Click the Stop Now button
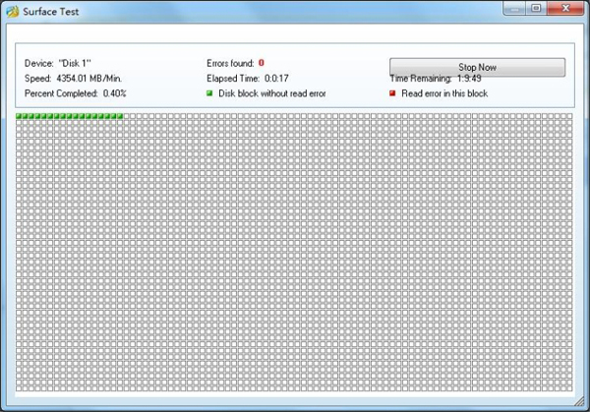Screen dimensions: 590x412 tap(477, 67)
